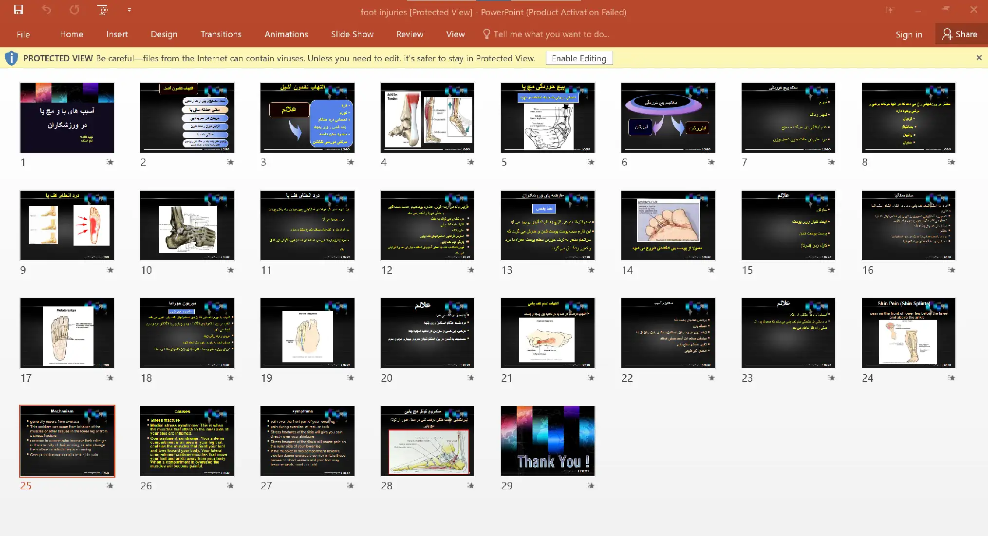Dismiss the Protected View message bar

tap(979, 58)
